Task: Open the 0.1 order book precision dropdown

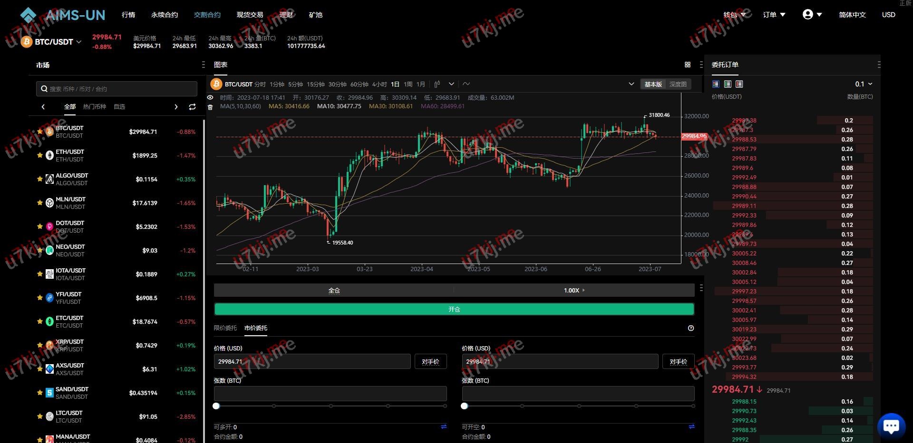Action: click(864, 84)
